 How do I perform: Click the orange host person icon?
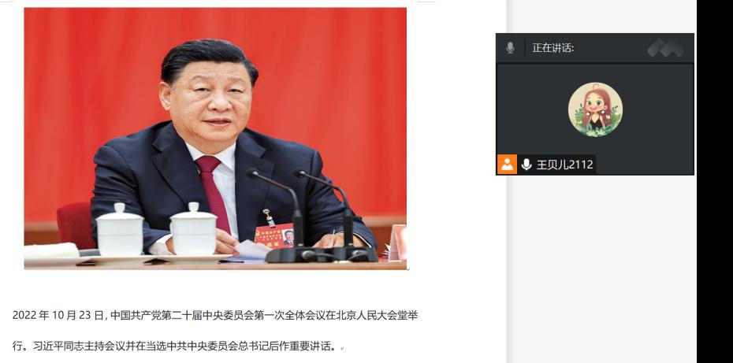(507, 165)
